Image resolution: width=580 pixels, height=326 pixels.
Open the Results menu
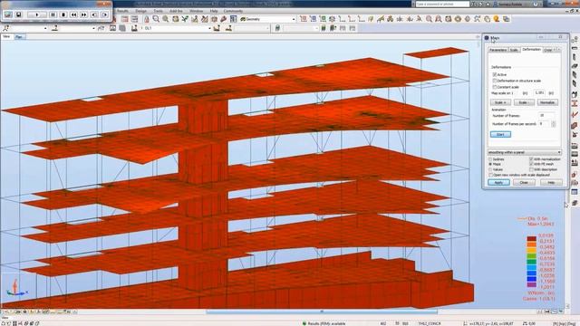(x=122, y=11)
